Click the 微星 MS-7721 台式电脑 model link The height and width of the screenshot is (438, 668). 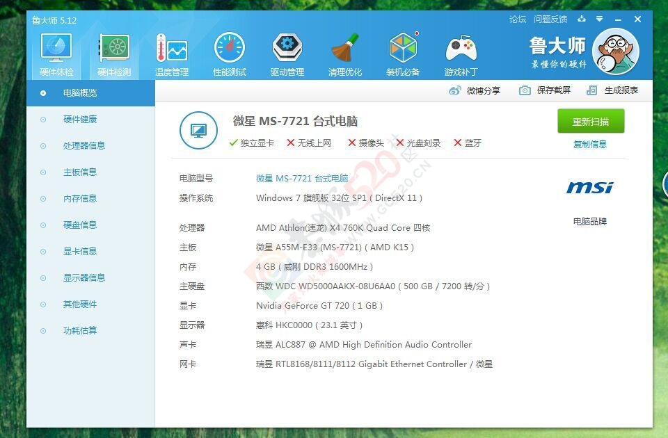coord(302,179)
